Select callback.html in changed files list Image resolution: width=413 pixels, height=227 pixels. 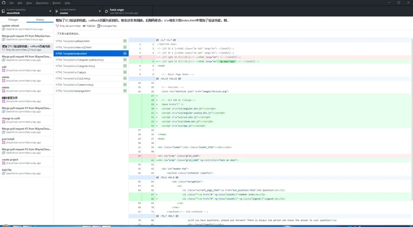coord(91,41)
